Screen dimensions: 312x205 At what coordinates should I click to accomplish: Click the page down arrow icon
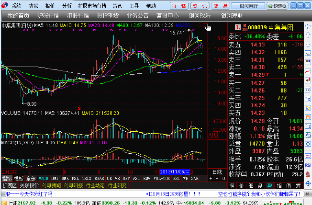click(308, 44)
